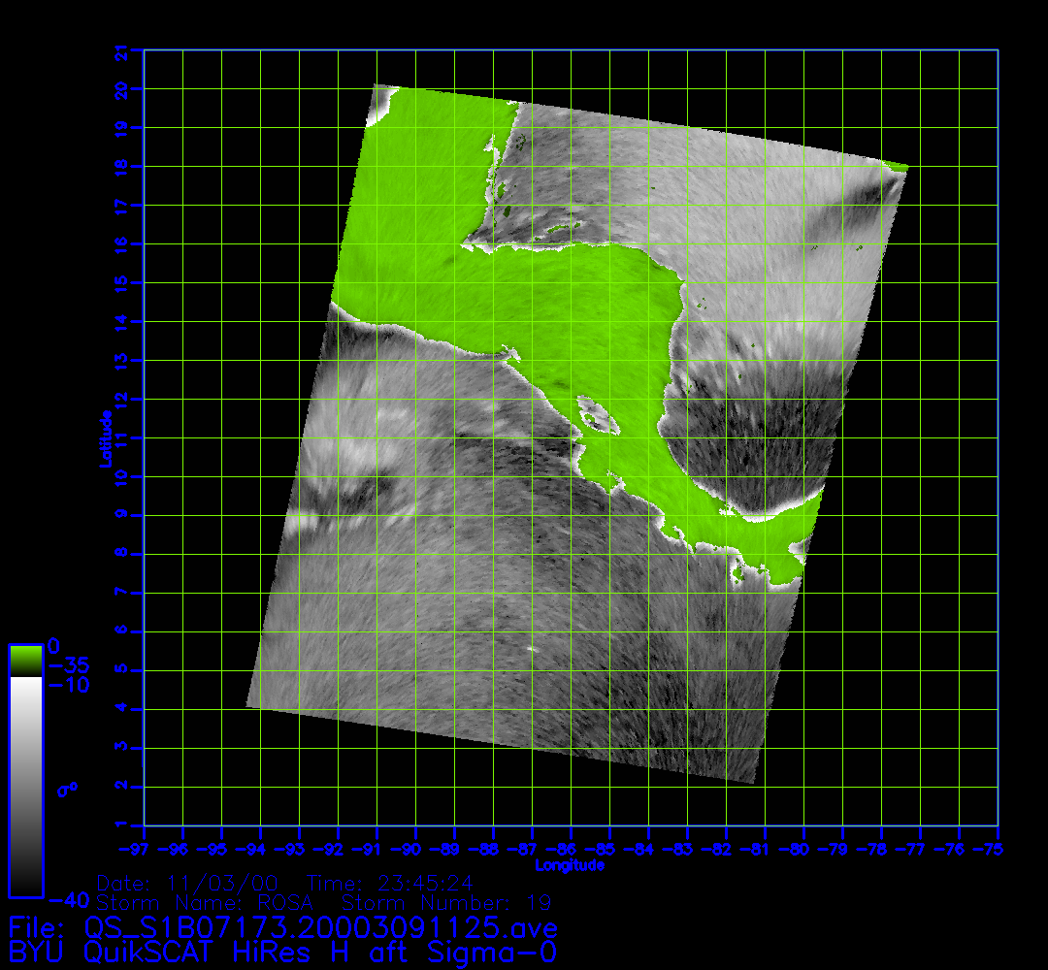The width and height of the screenshot is (1048, 970).
Task: Click the green land color swatch in legend
Action: click(25, 660)
